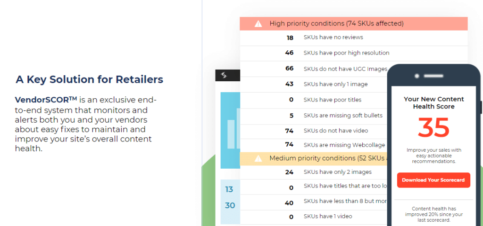
Task: Click the phone speaker bar
Action: [433, 76]
